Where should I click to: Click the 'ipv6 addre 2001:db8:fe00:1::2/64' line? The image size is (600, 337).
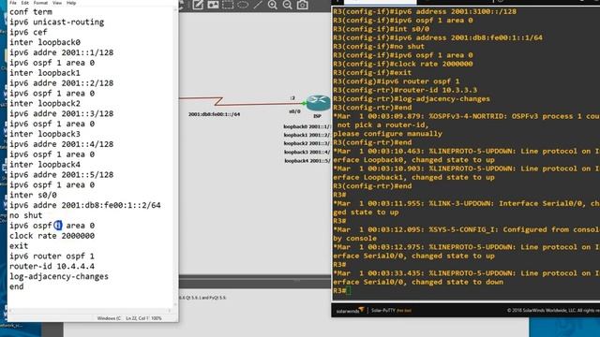(85, 205)
